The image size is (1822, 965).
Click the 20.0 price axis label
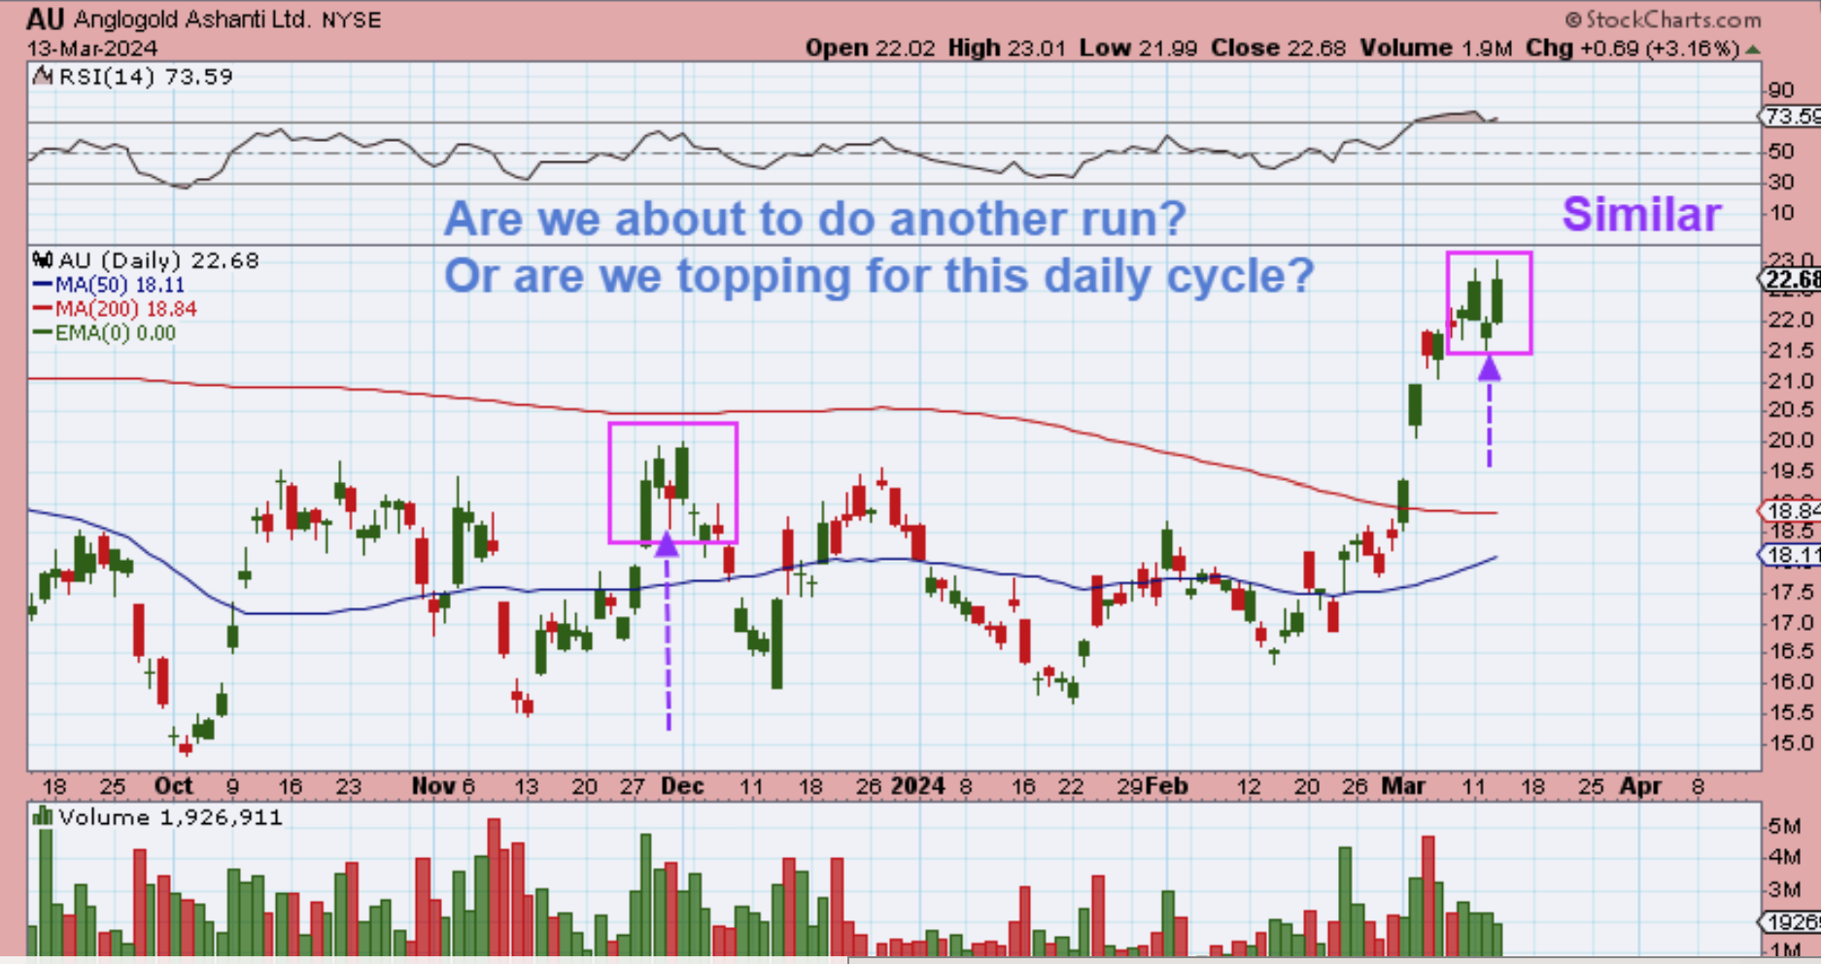tap(1790, 440)
